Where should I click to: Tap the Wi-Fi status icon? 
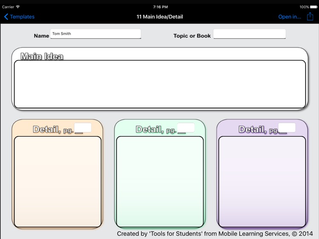coord(18,7)
